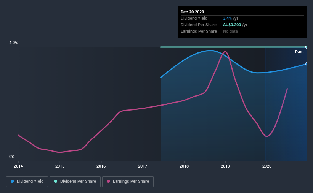Click the No data earnings value
The width and height of the screenshot is (313, 193).
pyautogui.click(x=230, y=31)
